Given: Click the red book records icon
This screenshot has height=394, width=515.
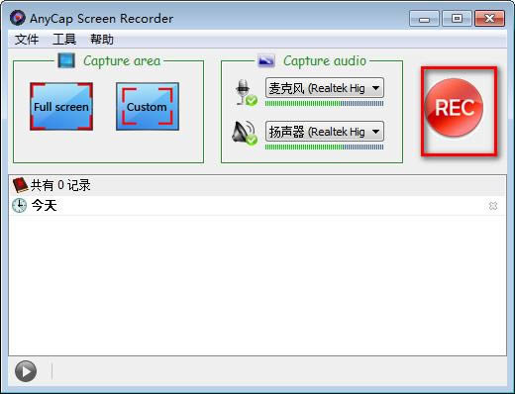Looking at the screenshot, I should tap(20, 185).
